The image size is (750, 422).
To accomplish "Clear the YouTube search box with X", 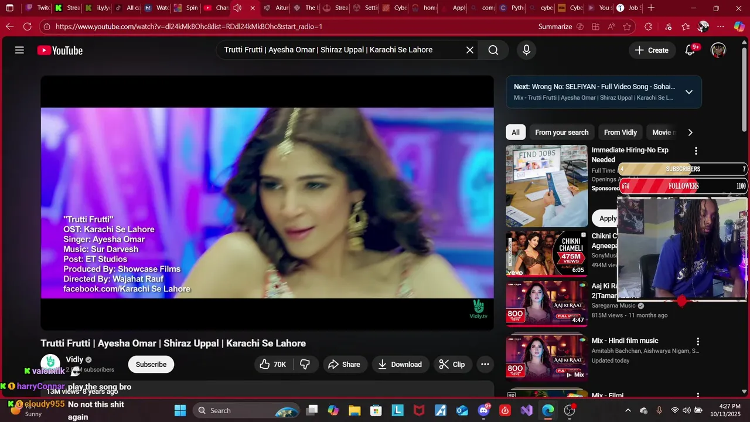I will point(470,50).
